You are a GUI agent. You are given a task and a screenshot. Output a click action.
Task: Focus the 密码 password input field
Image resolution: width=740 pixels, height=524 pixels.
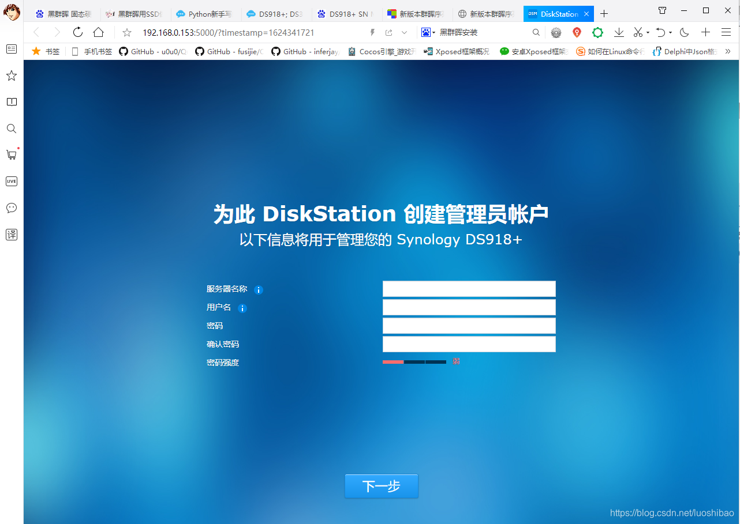[x=469, y=326]
